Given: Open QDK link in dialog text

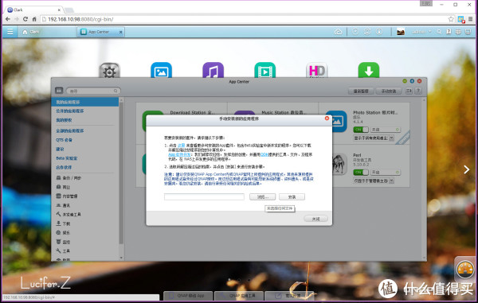Looking at the screenshot, I should click(264, 154).
